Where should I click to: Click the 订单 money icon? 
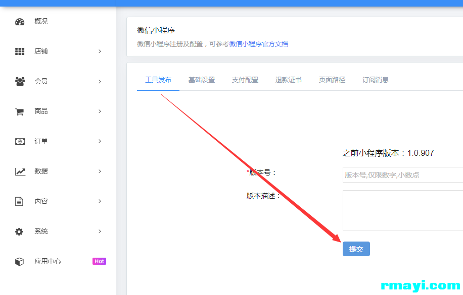coord(20,142)
